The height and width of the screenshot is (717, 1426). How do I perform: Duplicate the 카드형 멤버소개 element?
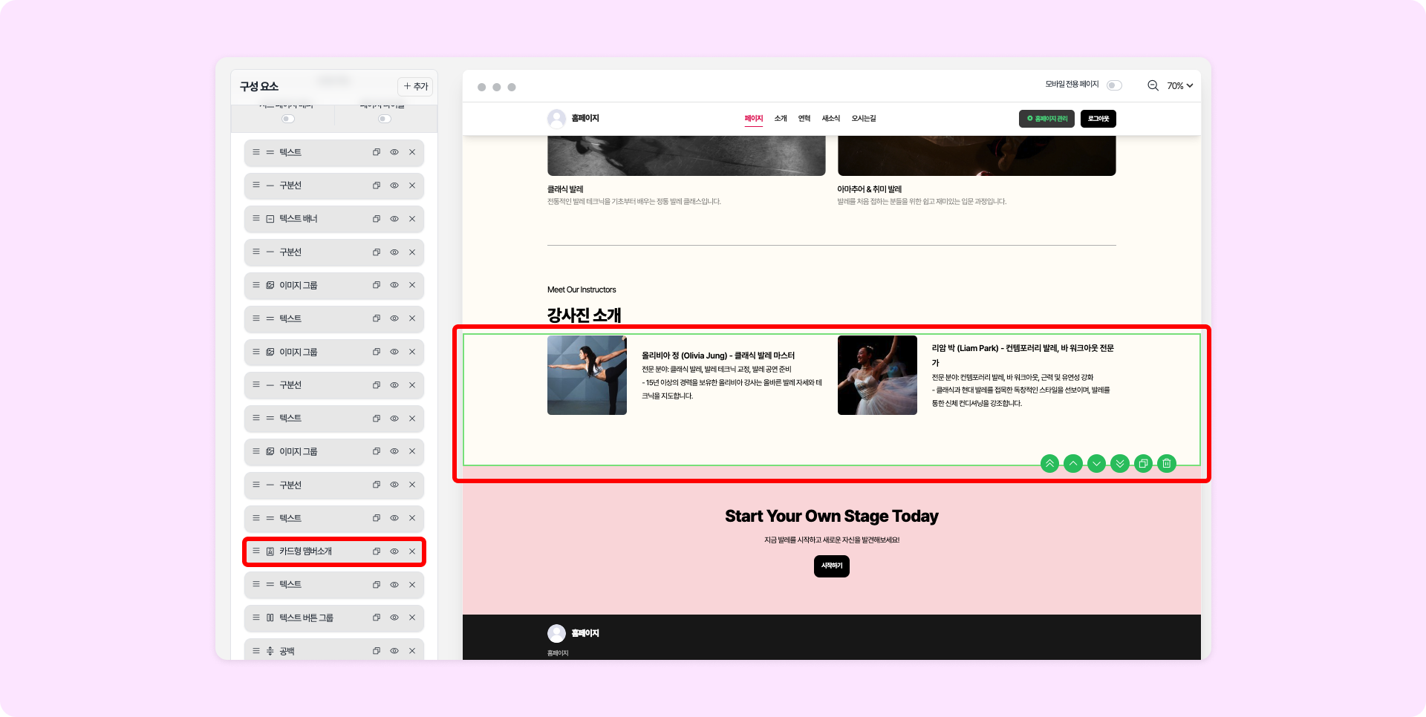377,551
